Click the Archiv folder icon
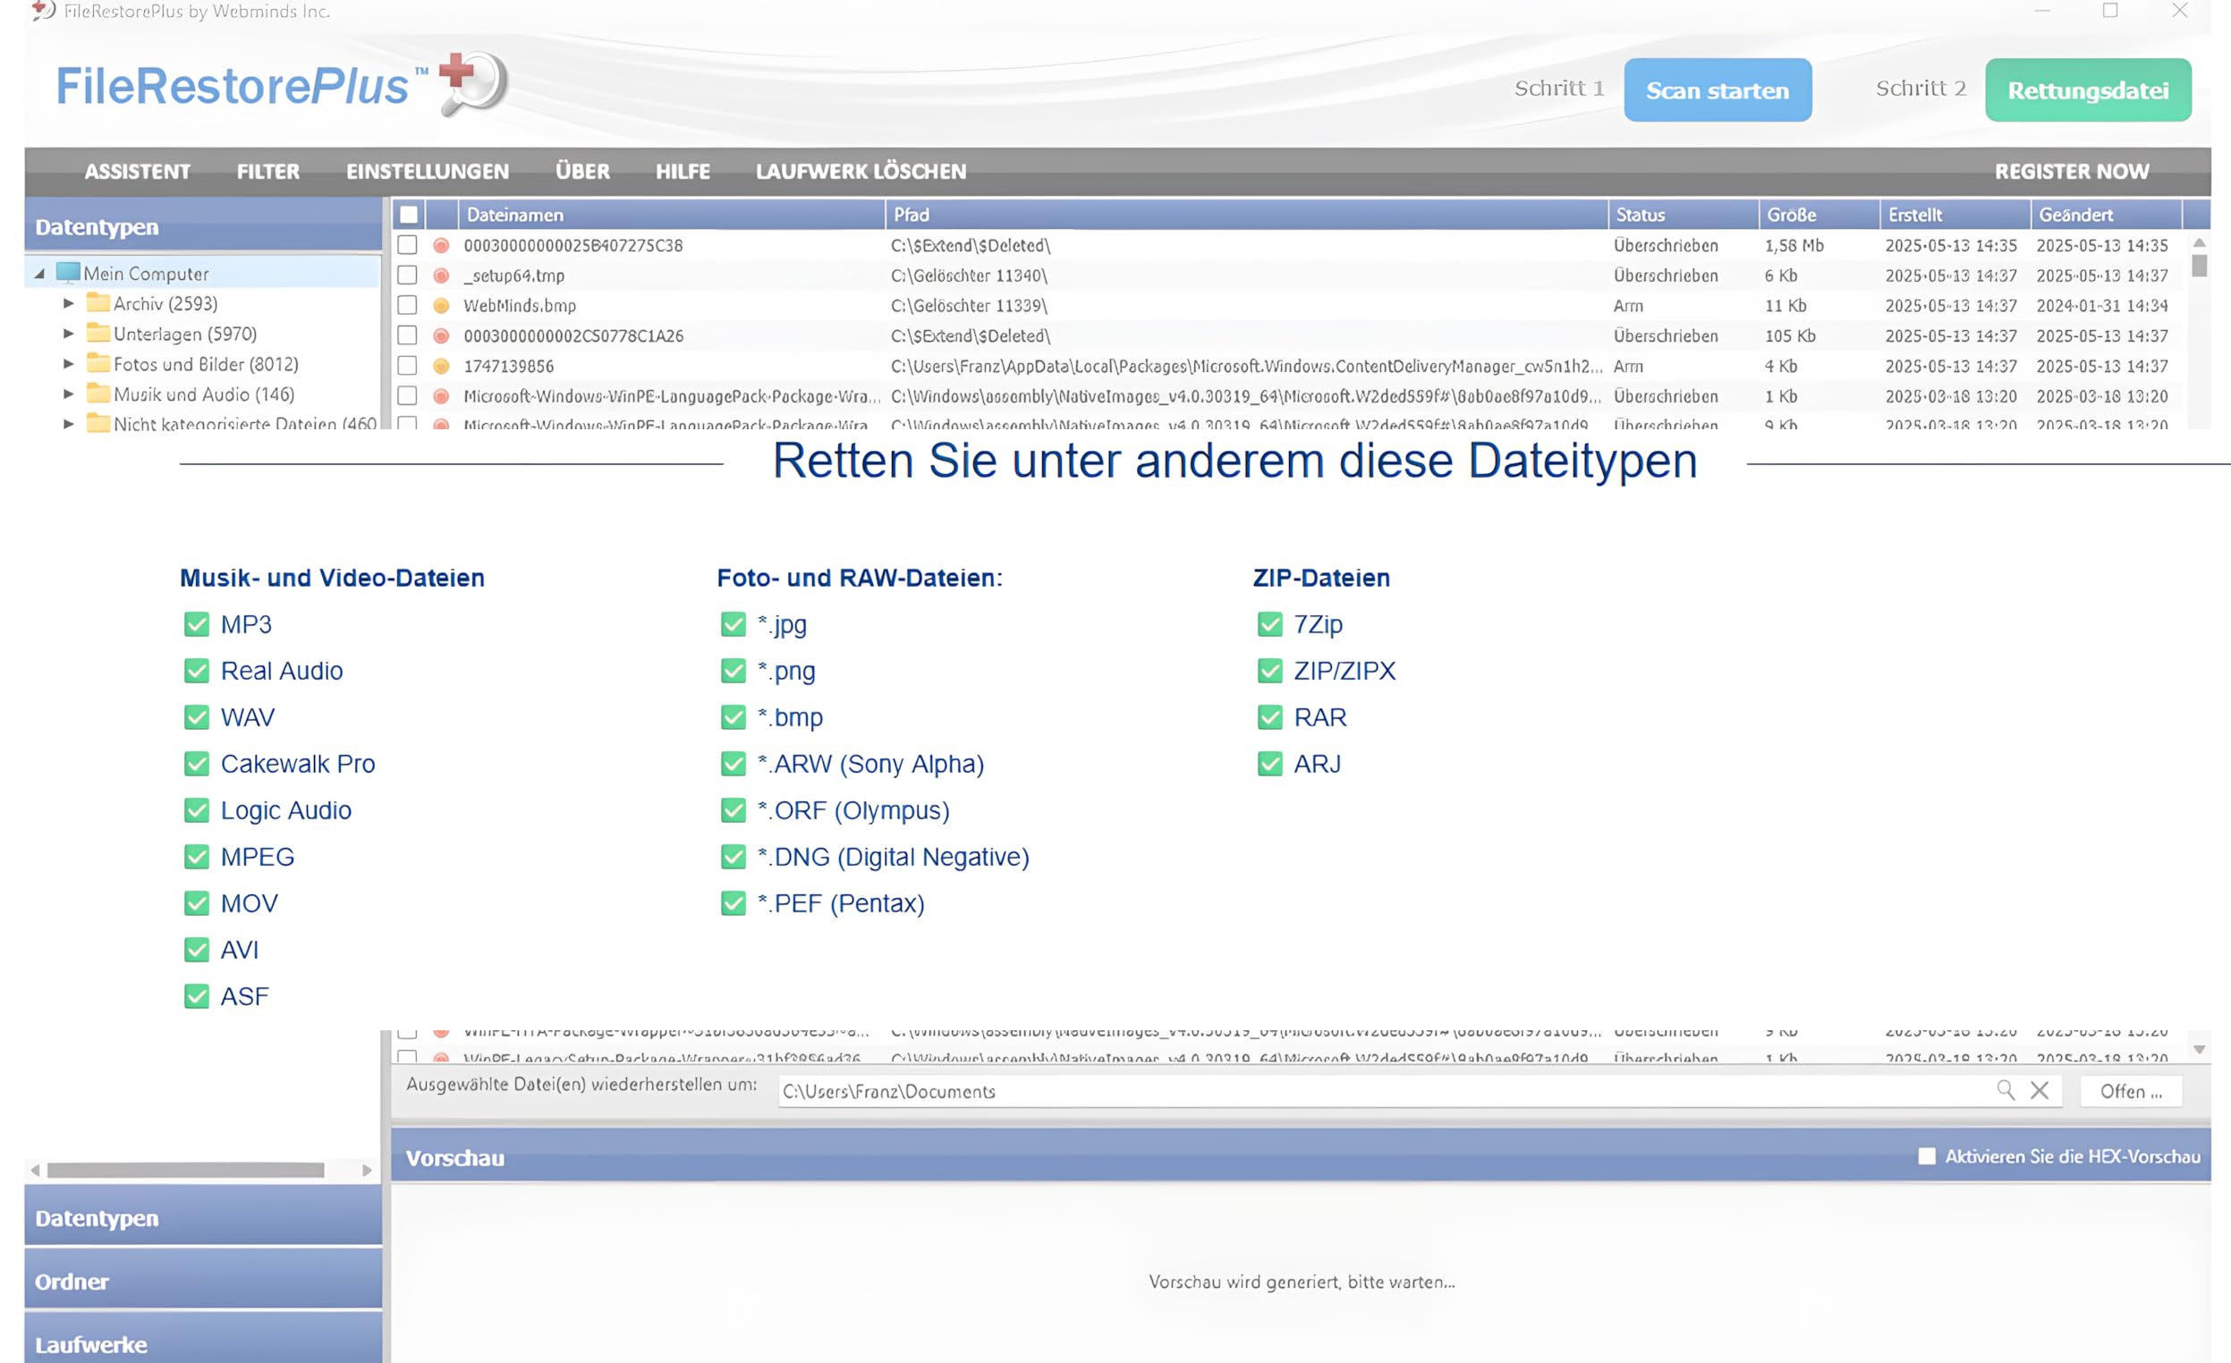Image resolution: width=2231 pixels, height=1363 pixels. coord(98,302)
